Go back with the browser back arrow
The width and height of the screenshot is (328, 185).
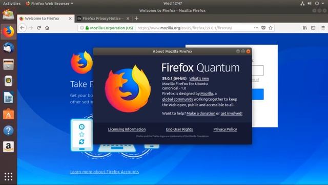23,28
